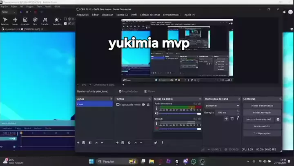Click Iniciar transmissão button
Viewport: 294px width, 166px height.
coord(262,105)
